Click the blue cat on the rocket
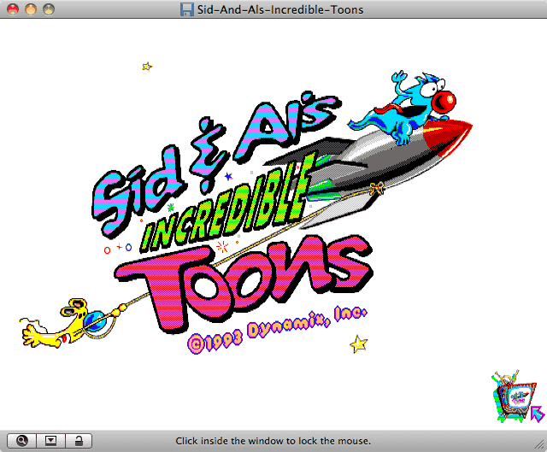 pos(403,109)
